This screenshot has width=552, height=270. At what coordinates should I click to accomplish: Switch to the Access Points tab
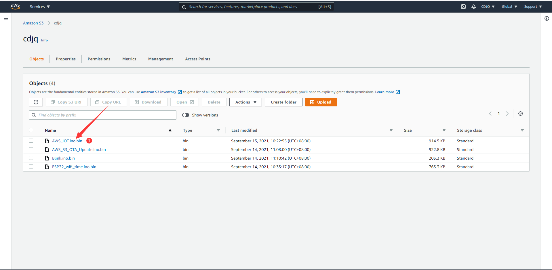coord(198,59)
